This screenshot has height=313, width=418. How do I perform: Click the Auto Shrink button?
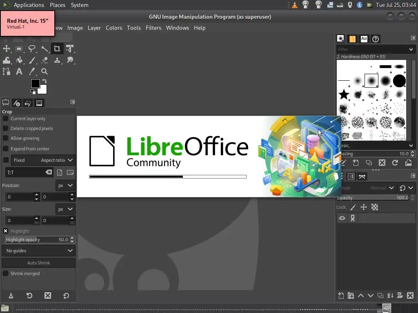tap(39, 263)
